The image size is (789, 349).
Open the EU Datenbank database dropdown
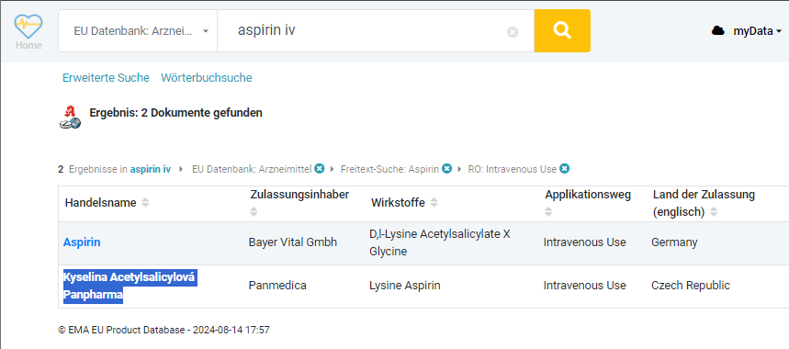(x=138, y=30)
